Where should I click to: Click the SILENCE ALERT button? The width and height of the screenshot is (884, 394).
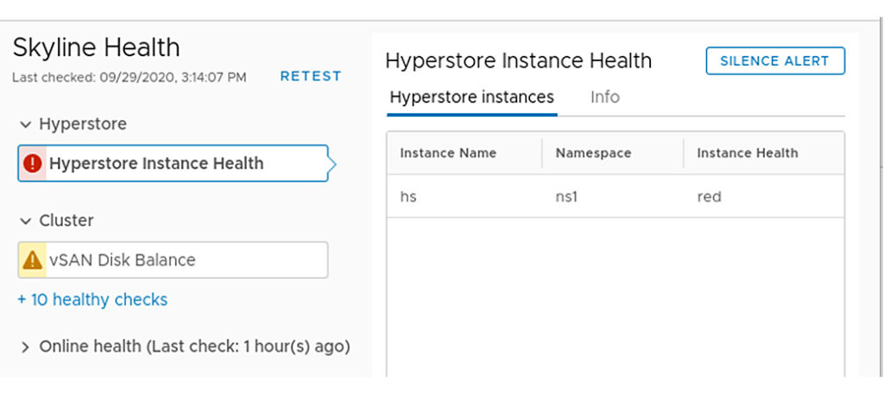pyautogui.click(x=774, y=60)
